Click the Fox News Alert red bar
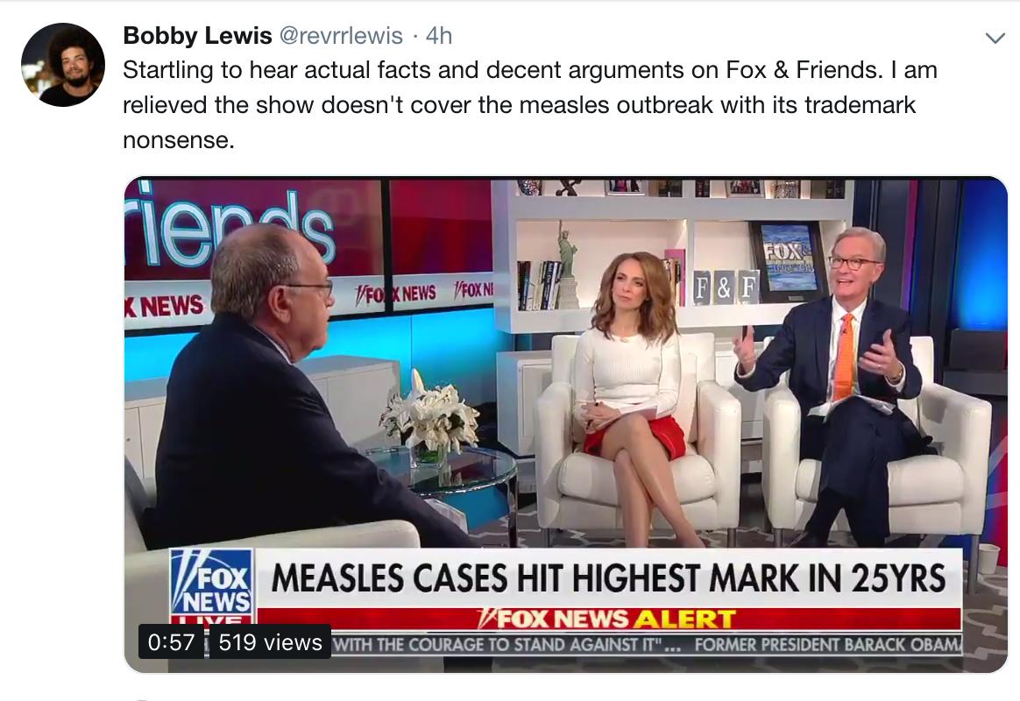 coord(609,619)
